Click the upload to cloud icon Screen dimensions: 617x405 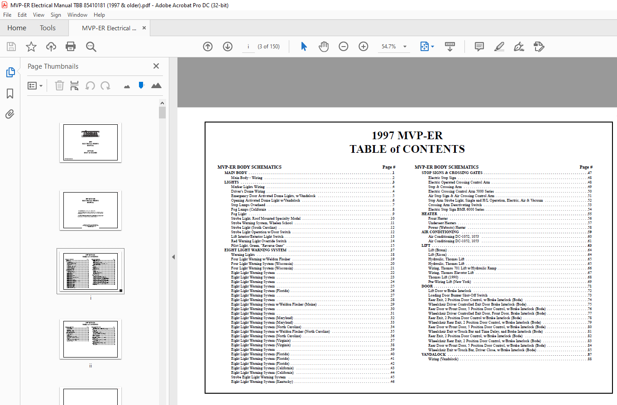point(51,47)
